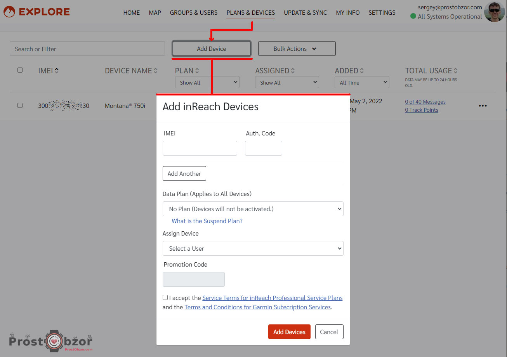Accept the service terms checkbox
The width and height of the screenshot is (507, 357).
(x=165, y=298)
